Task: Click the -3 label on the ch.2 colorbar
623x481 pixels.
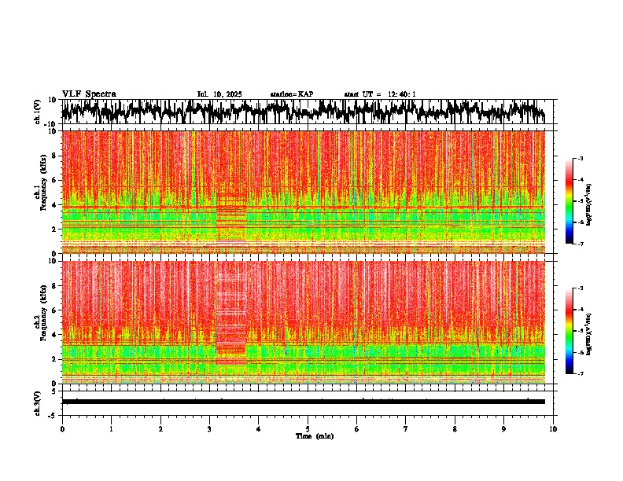Action: coord(580,288)
